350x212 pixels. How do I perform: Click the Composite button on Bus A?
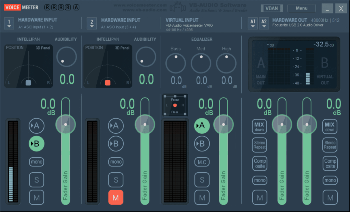259,163
